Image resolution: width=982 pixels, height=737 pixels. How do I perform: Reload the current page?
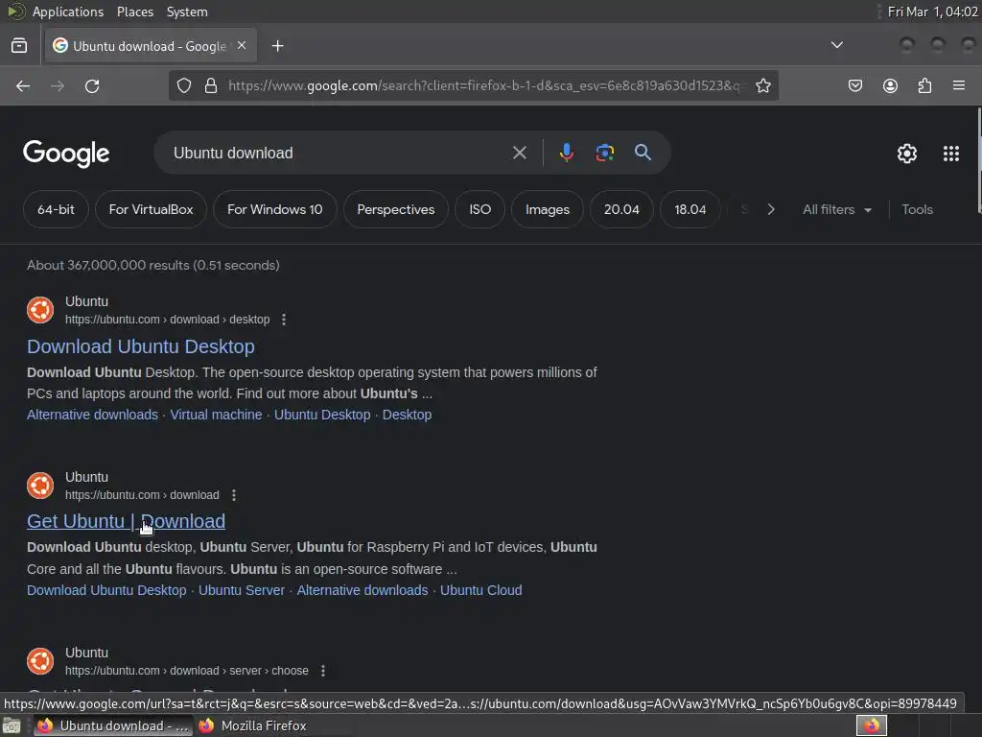tap(92, 85)
